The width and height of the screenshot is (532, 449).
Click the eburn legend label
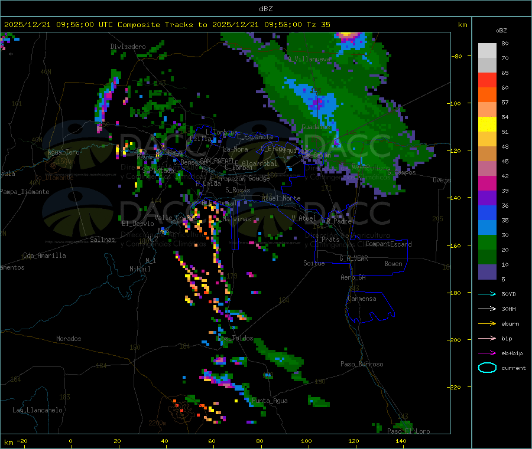point(510,324)
